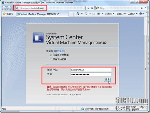Expand the feeds dropdown arrow
The image size is (150, 113).
point(90,14)
